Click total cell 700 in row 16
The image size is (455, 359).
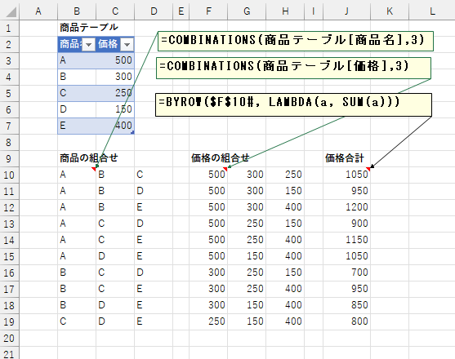pos(346,273)
